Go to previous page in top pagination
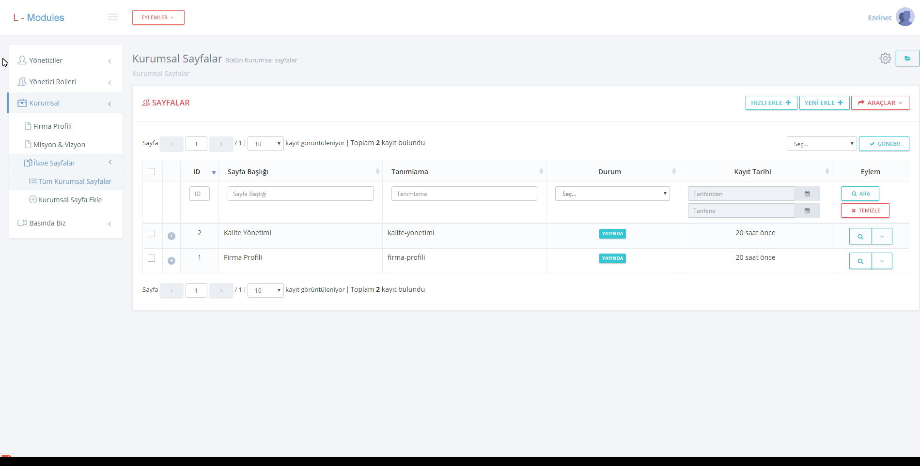 tap(172, 144)
